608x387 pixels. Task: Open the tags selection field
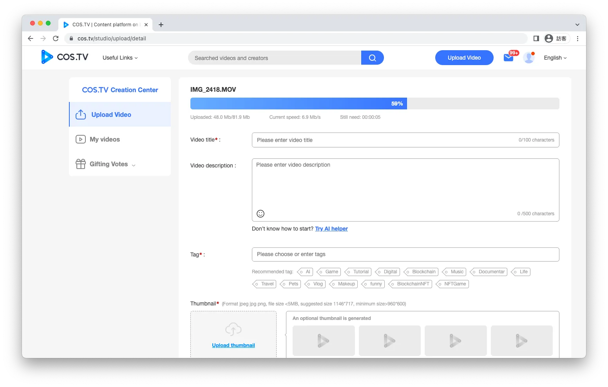point(405,254)
